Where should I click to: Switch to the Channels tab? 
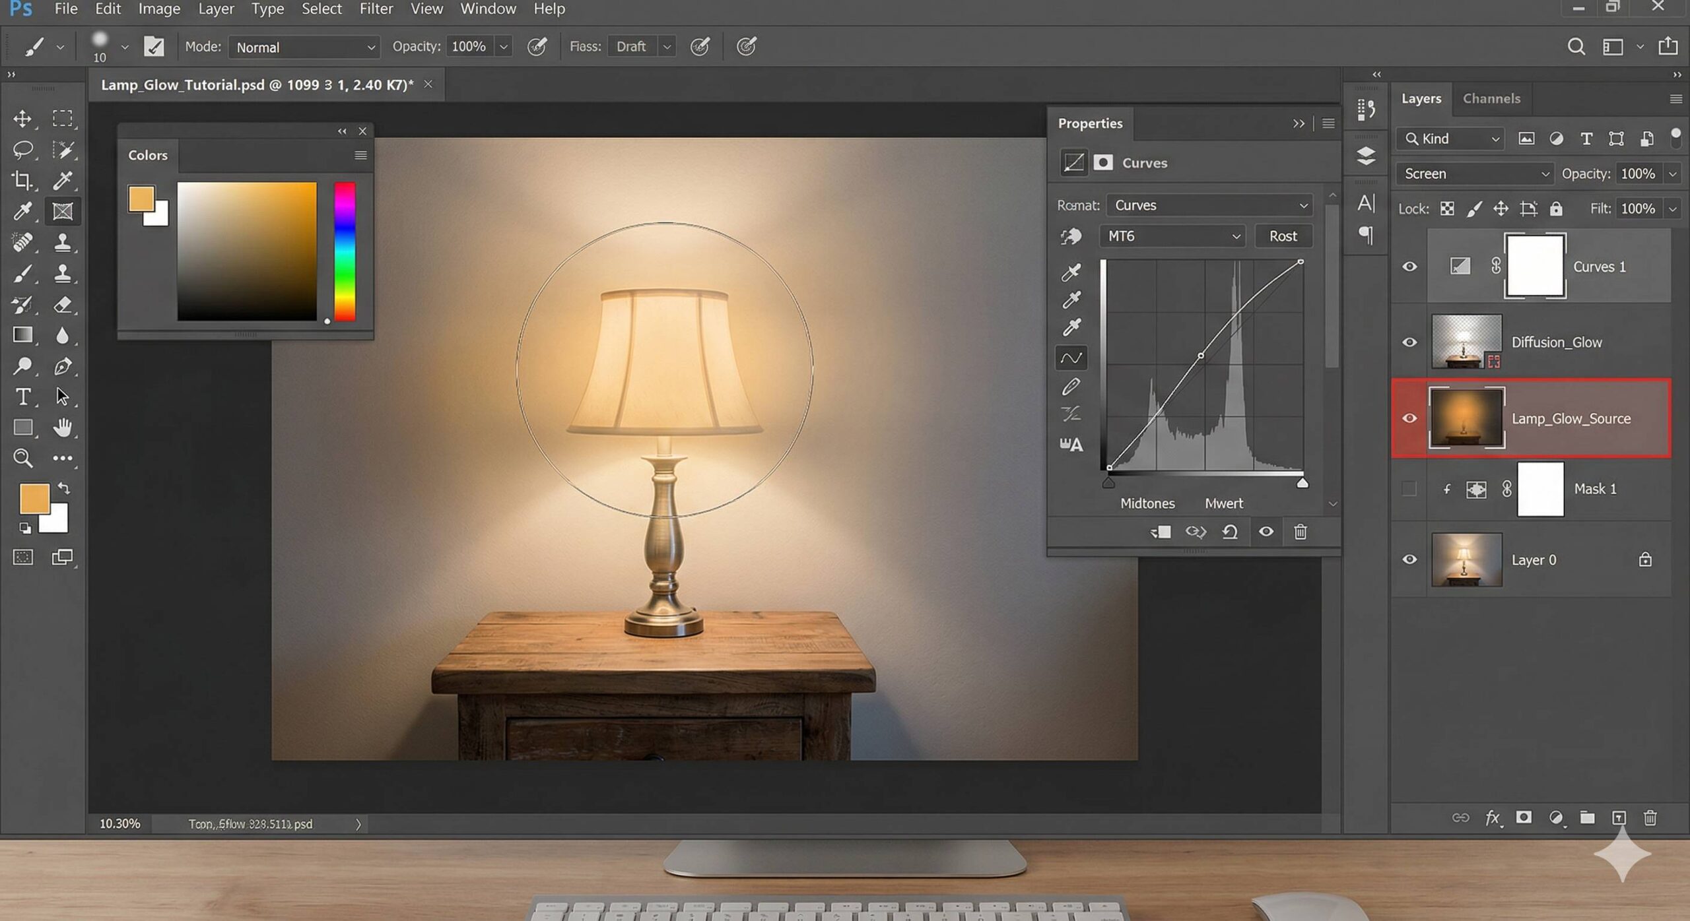tap(1491, 98)
